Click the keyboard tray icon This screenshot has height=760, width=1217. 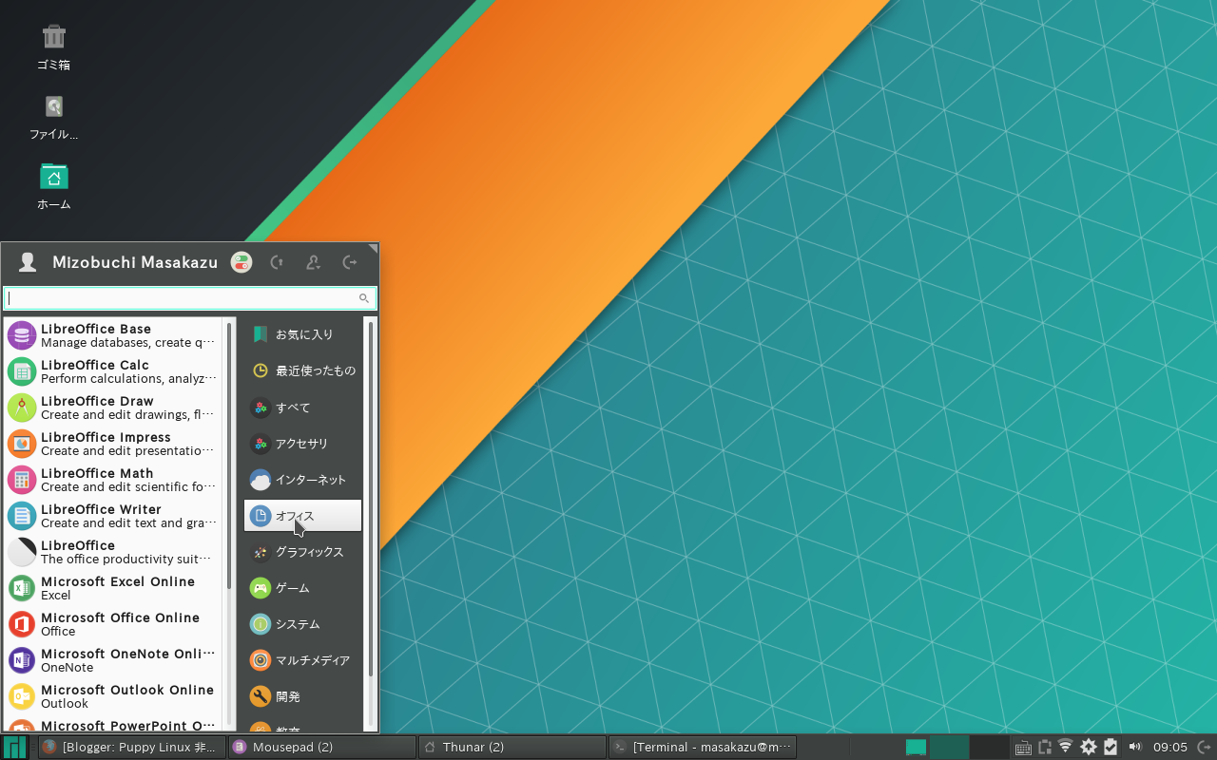pos(1023,748)
